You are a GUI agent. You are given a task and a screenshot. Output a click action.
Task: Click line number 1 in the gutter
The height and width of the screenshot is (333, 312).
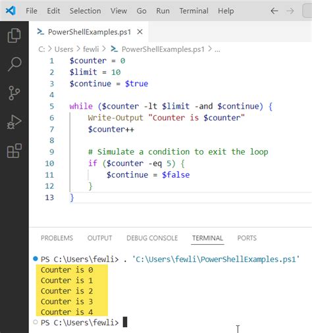click(x=51, y=61)
